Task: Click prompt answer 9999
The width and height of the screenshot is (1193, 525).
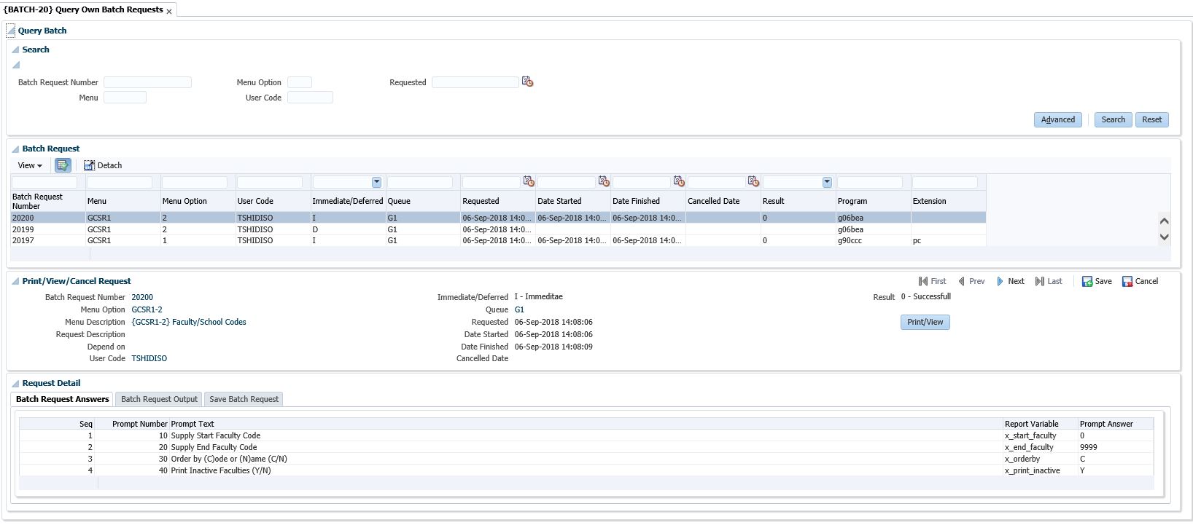Action: pos(1088,447)
